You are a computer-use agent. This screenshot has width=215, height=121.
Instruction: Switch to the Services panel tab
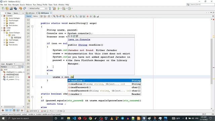pos(16,13)
